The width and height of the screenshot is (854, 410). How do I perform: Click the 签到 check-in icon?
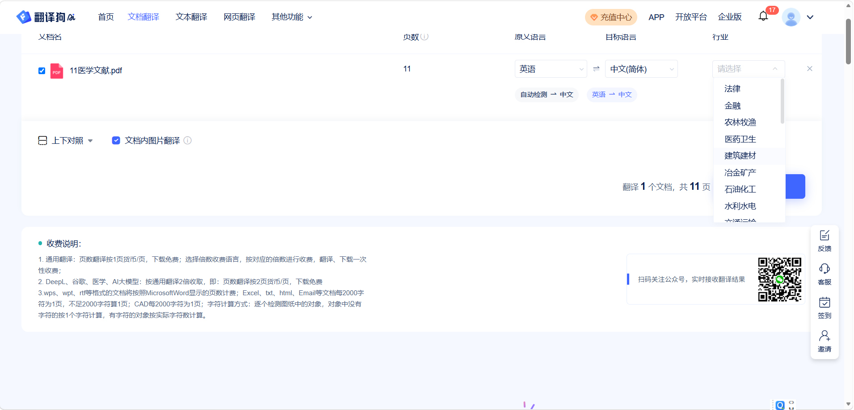click(x=825, y=302)
